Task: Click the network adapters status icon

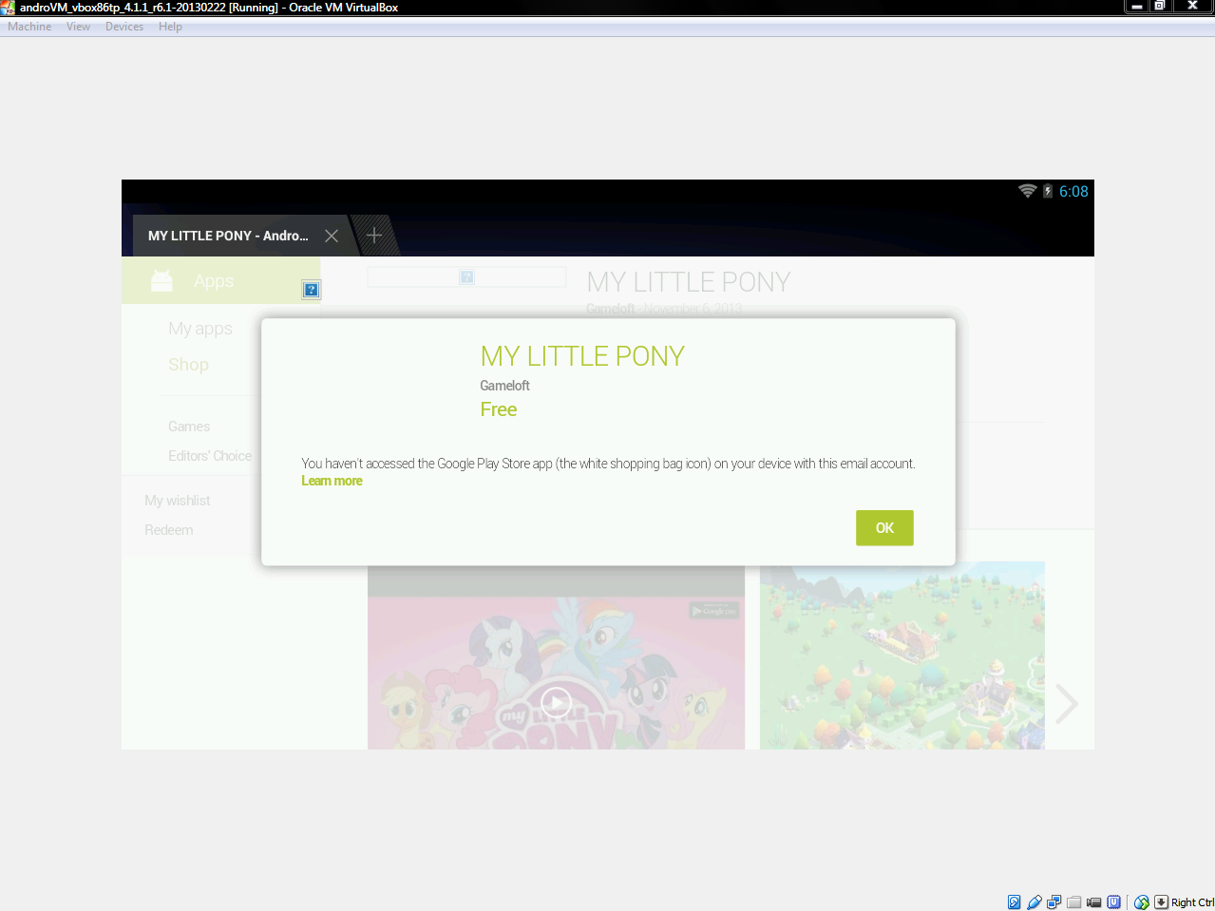Action: point(1054,902)
